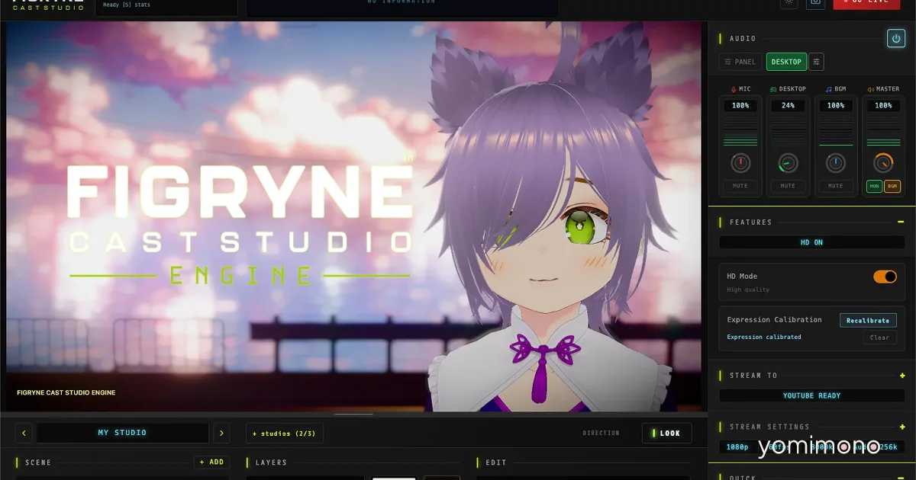Click the MASTER speaker icon
916x480 pixels.
(x=871, y=89)
